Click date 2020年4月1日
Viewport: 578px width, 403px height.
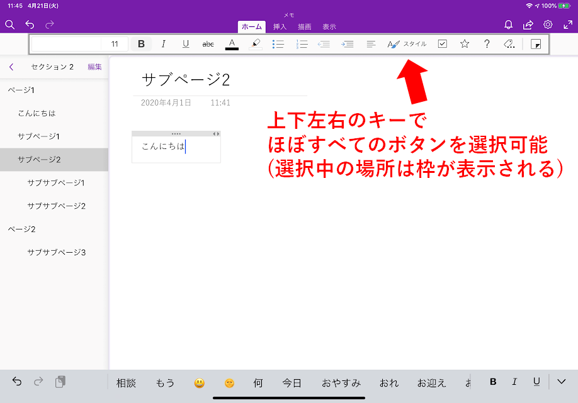coord(166,102)
